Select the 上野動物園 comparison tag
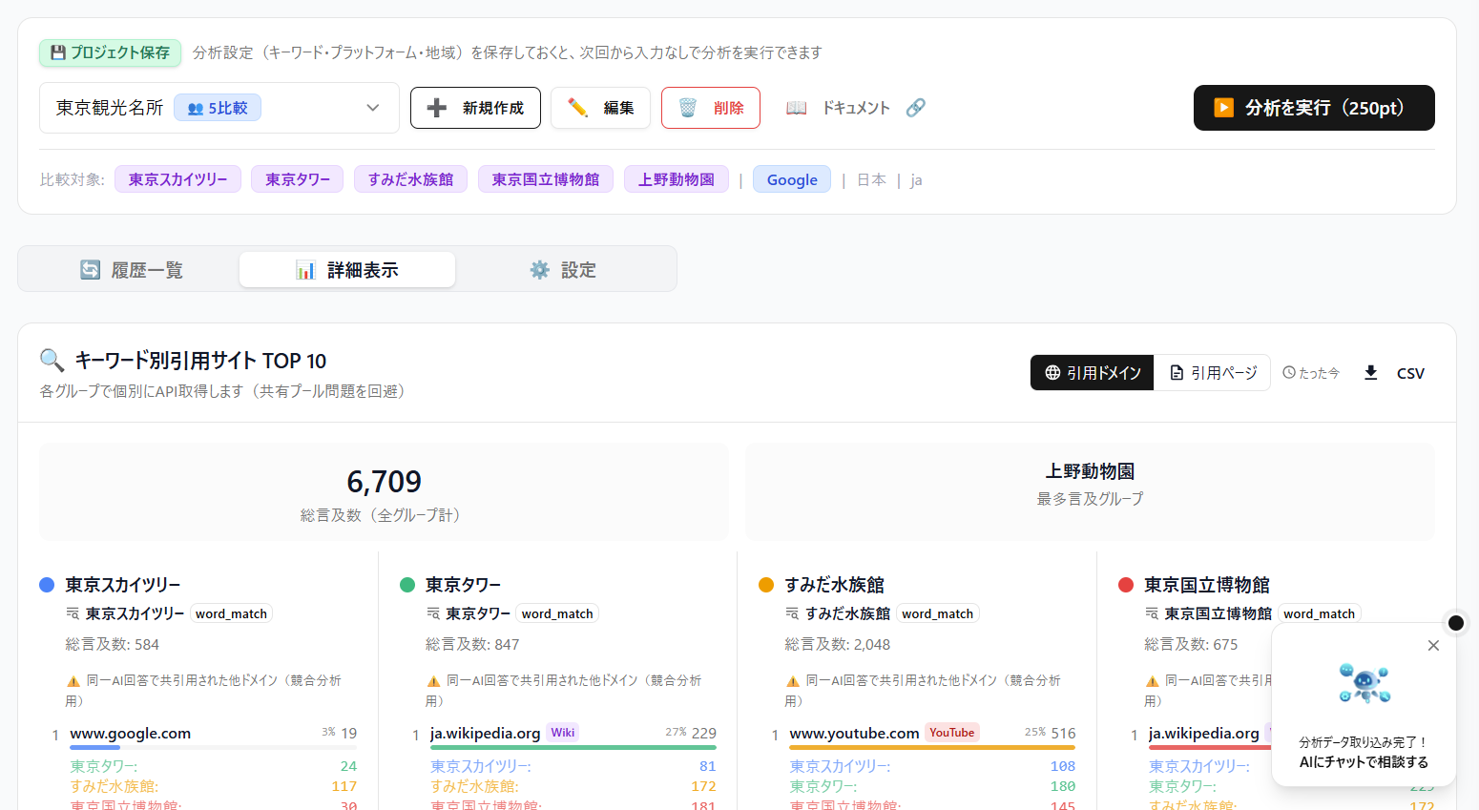1479x810 pixels. click(x=677, y=179)
